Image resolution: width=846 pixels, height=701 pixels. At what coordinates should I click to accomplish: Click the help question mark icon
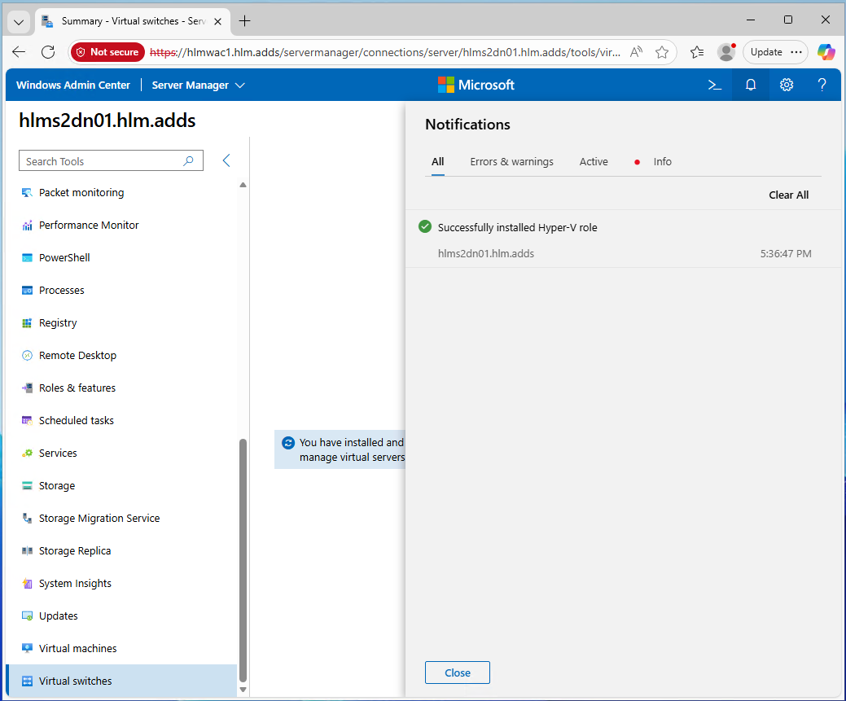pos(822,85)
